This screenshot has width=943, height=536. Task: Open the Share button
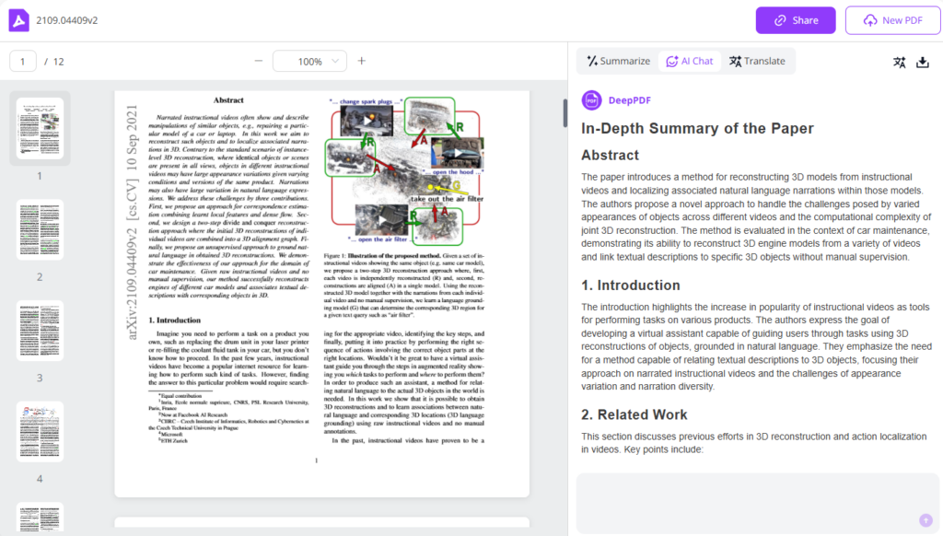click(795, 20)
